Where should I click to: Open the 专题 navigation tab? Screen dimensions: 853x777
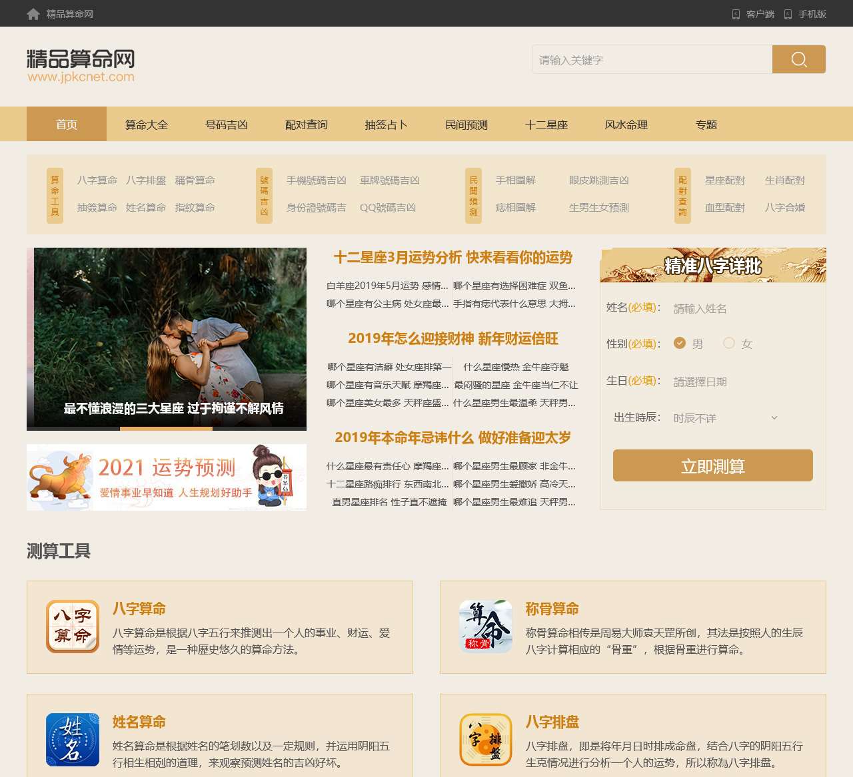tap(706, 124)
